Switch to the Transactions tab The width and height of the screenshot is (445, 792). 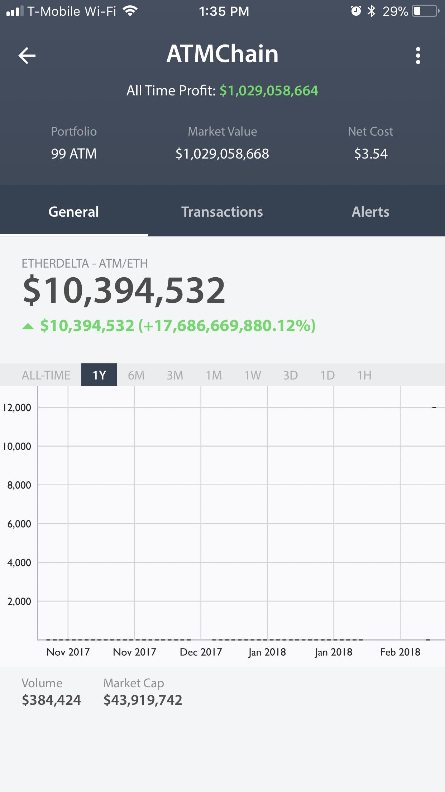point(222,212)
